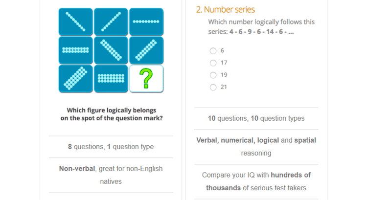The image size is (367, 200).
Task: Click '8 questions, 1 question type' text
Action: point(111,147)
